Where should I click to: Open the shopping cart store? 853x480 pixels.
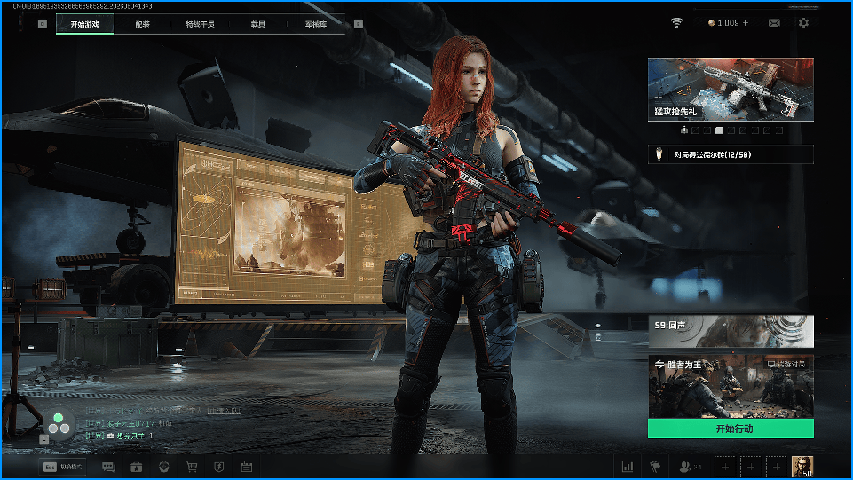[192, 467]
